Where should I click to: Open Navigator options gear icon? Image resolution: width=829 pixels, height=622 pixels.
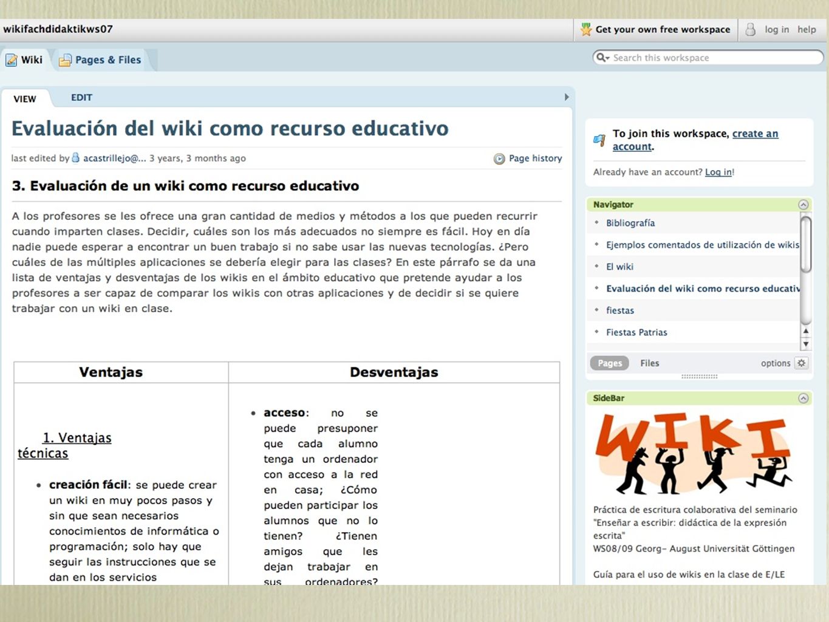802,363
